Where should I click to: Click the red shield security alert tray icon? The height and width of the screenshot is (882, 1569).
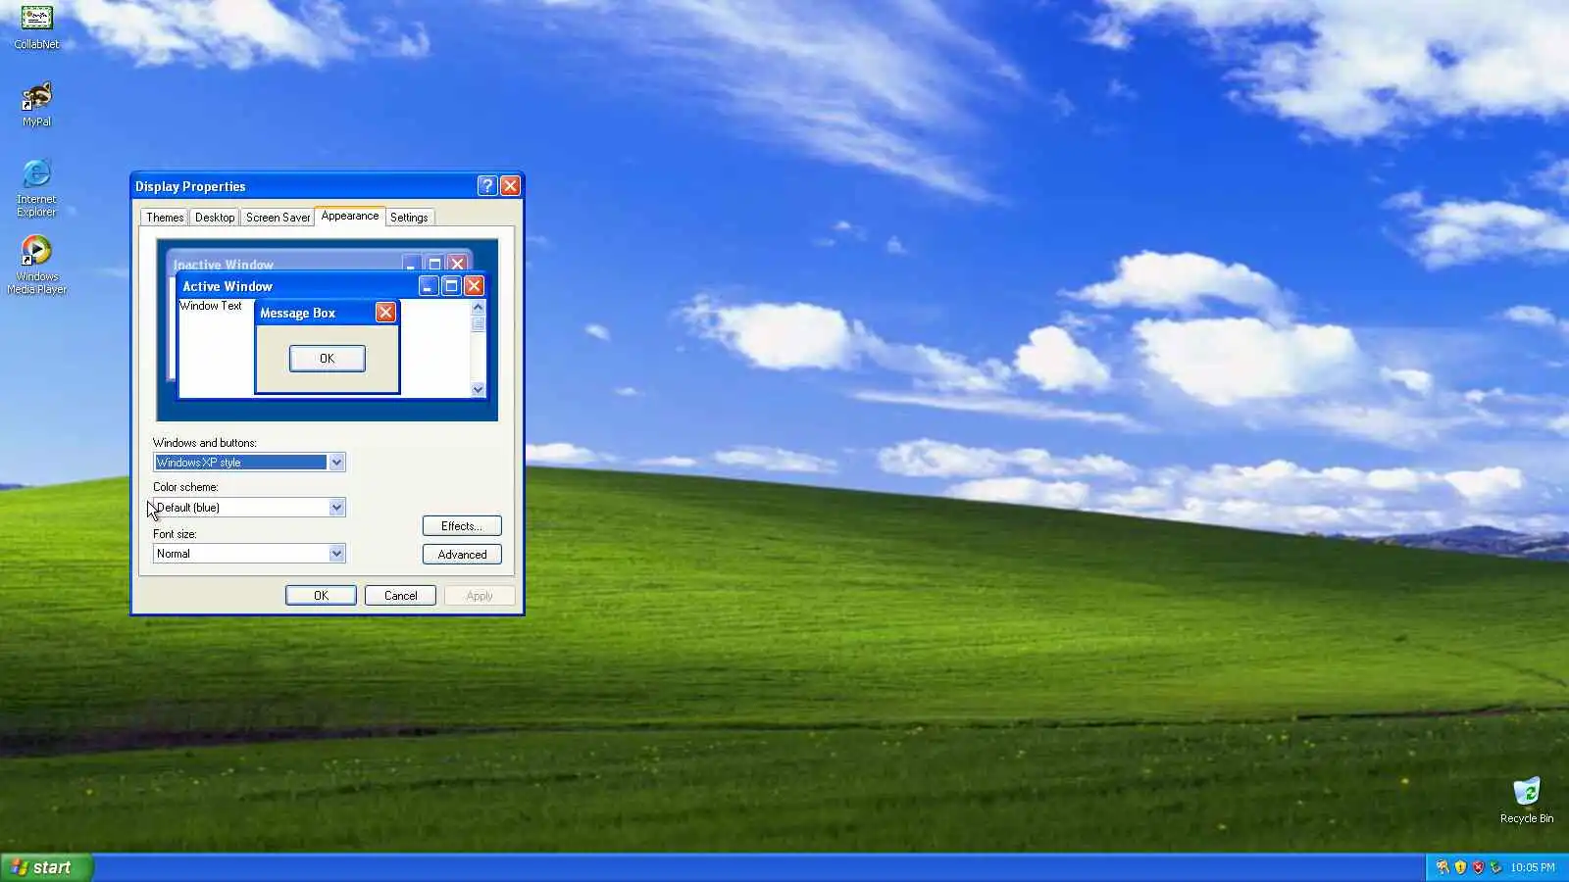click(x=1478, y=867)
